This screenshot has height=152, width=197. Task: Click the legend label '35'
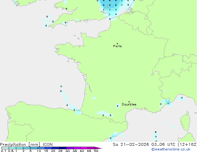[x=75, y=151]
